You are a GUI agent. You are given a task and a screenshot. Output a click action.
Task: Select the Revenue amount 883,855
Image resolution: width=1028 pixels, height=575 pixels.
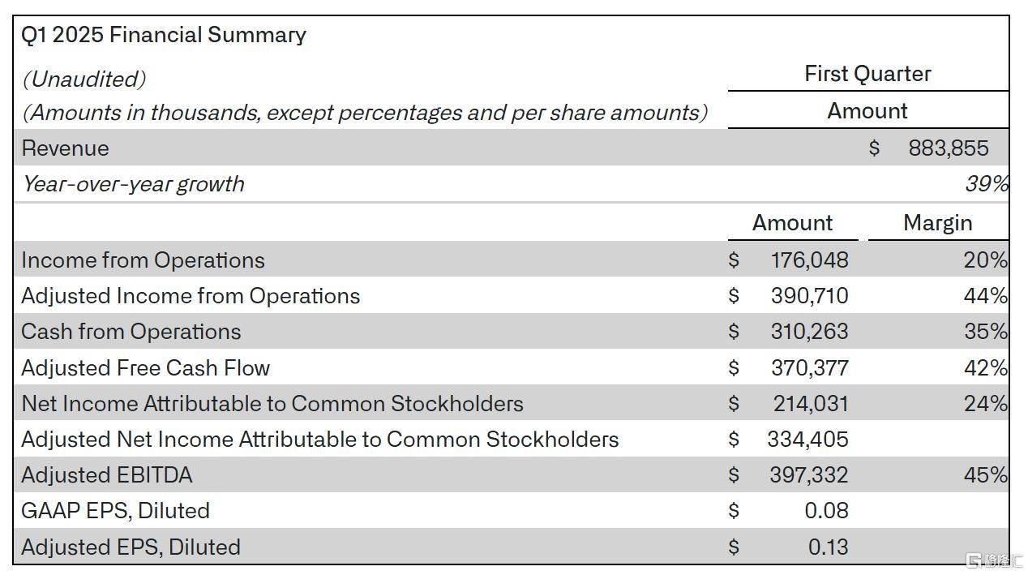948,148
